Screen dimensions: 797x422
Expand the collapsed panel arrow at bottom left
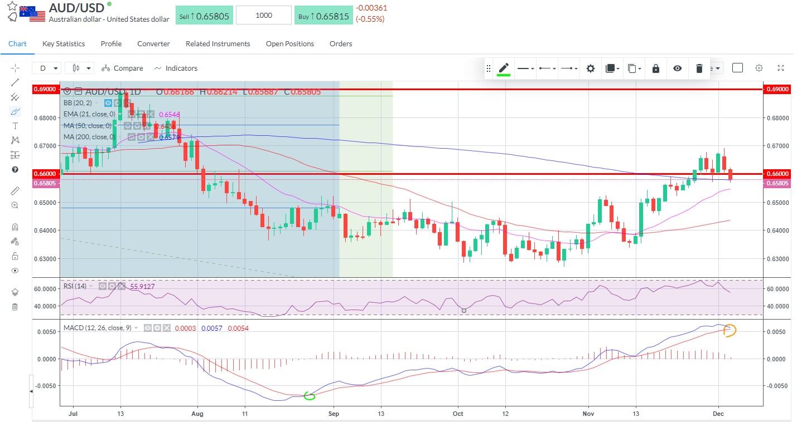tap(31, 391)
